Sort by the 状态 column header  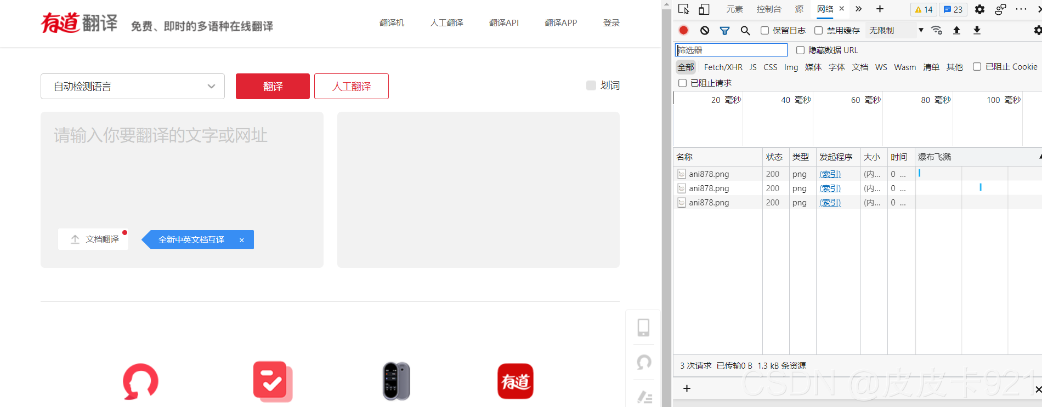(x=775, y=157)
